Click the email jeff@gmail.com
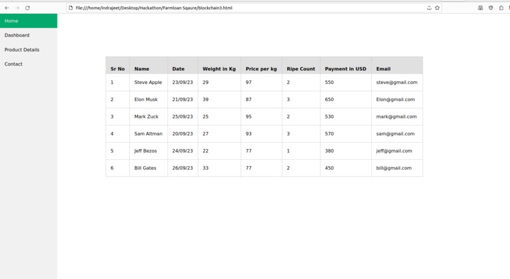Viewport: 510px width, 279px height. [394, 151]
